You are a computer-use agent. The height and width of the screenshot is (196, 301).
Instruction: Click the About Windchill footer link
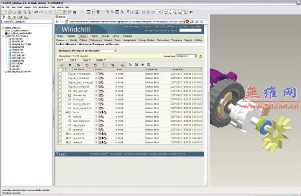pyautogui.click(x=115, y=154)
